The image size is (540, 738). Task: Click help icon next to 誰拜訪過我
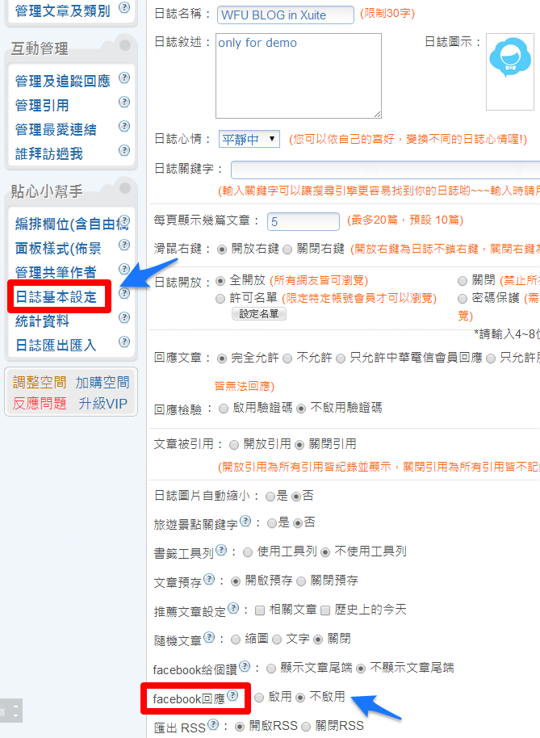coord(124,150)
